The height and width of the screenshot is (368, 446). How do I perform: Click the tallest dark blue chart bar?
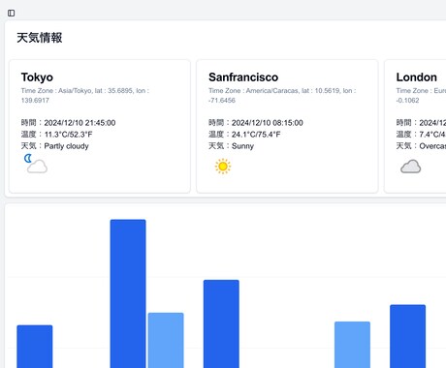(128, 293)
